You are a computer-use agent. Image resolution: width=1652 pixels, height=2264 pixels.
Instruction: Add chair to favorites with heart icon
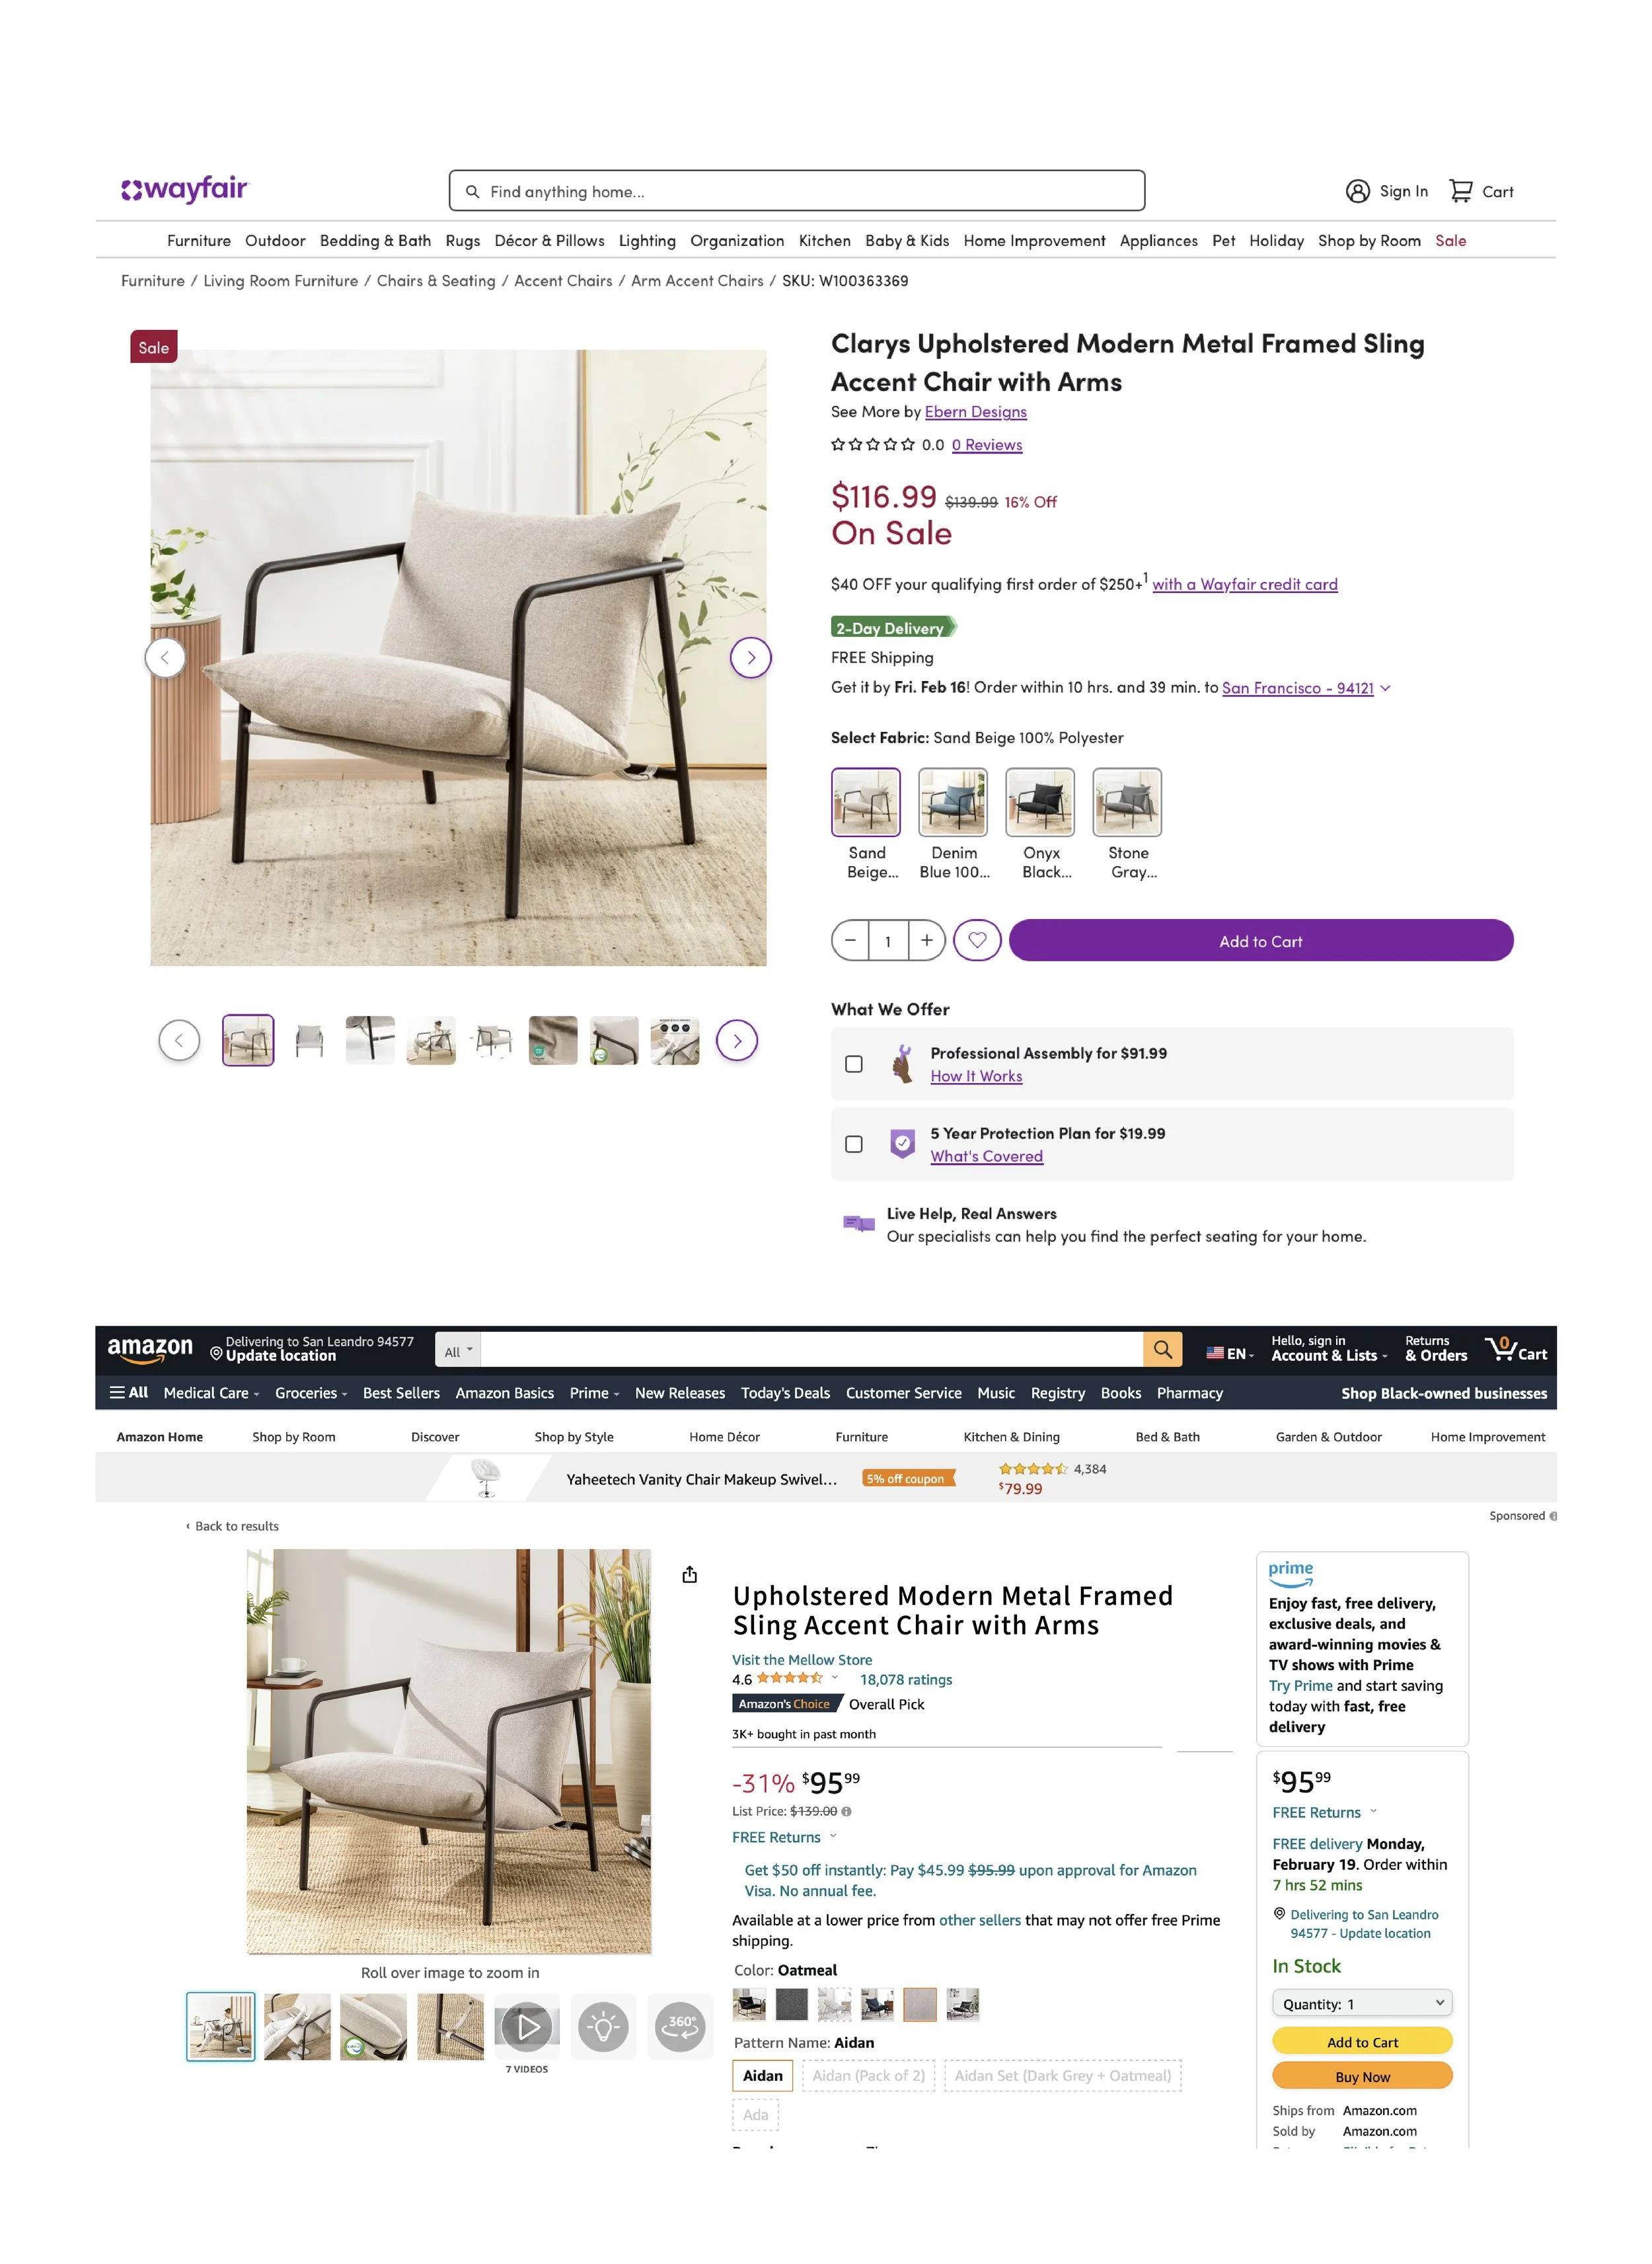pos(977,940)
